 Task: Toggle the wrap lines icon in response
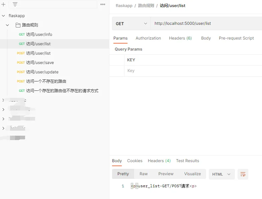tap(243, 174)
